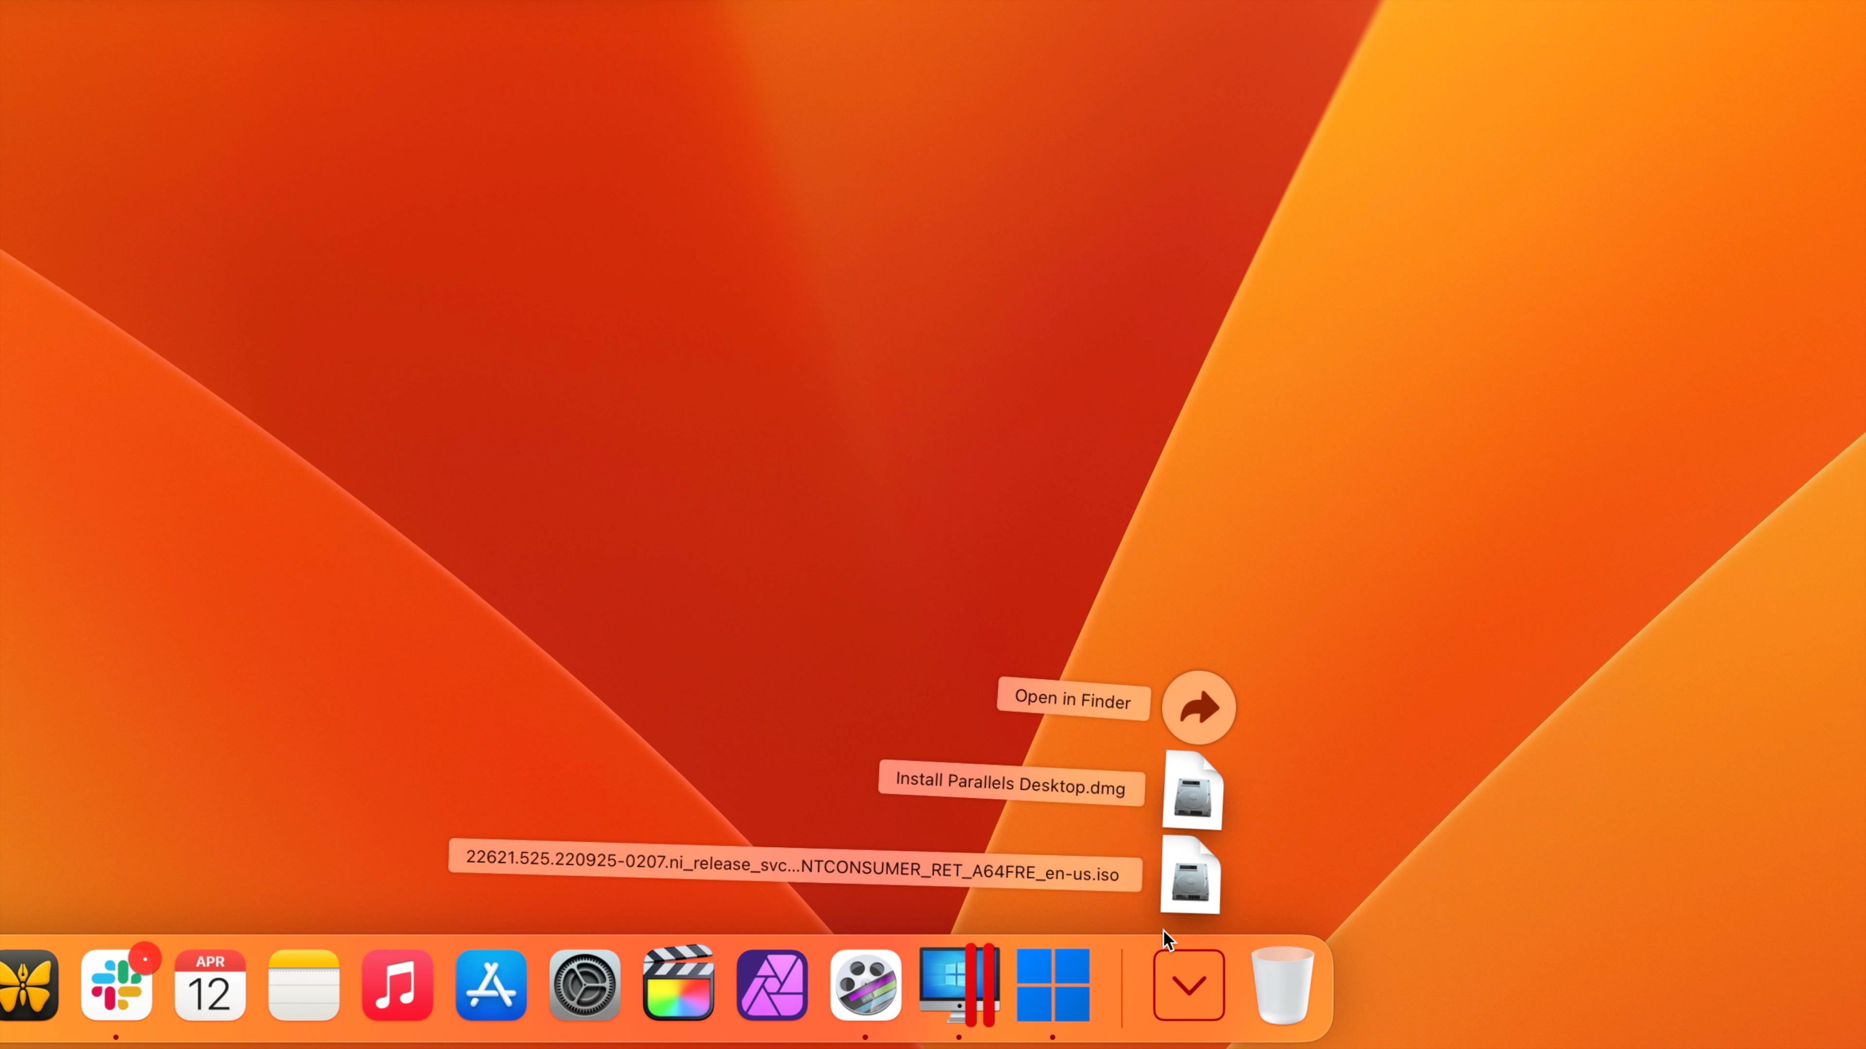Click Open in Finder

[1073, 700]
